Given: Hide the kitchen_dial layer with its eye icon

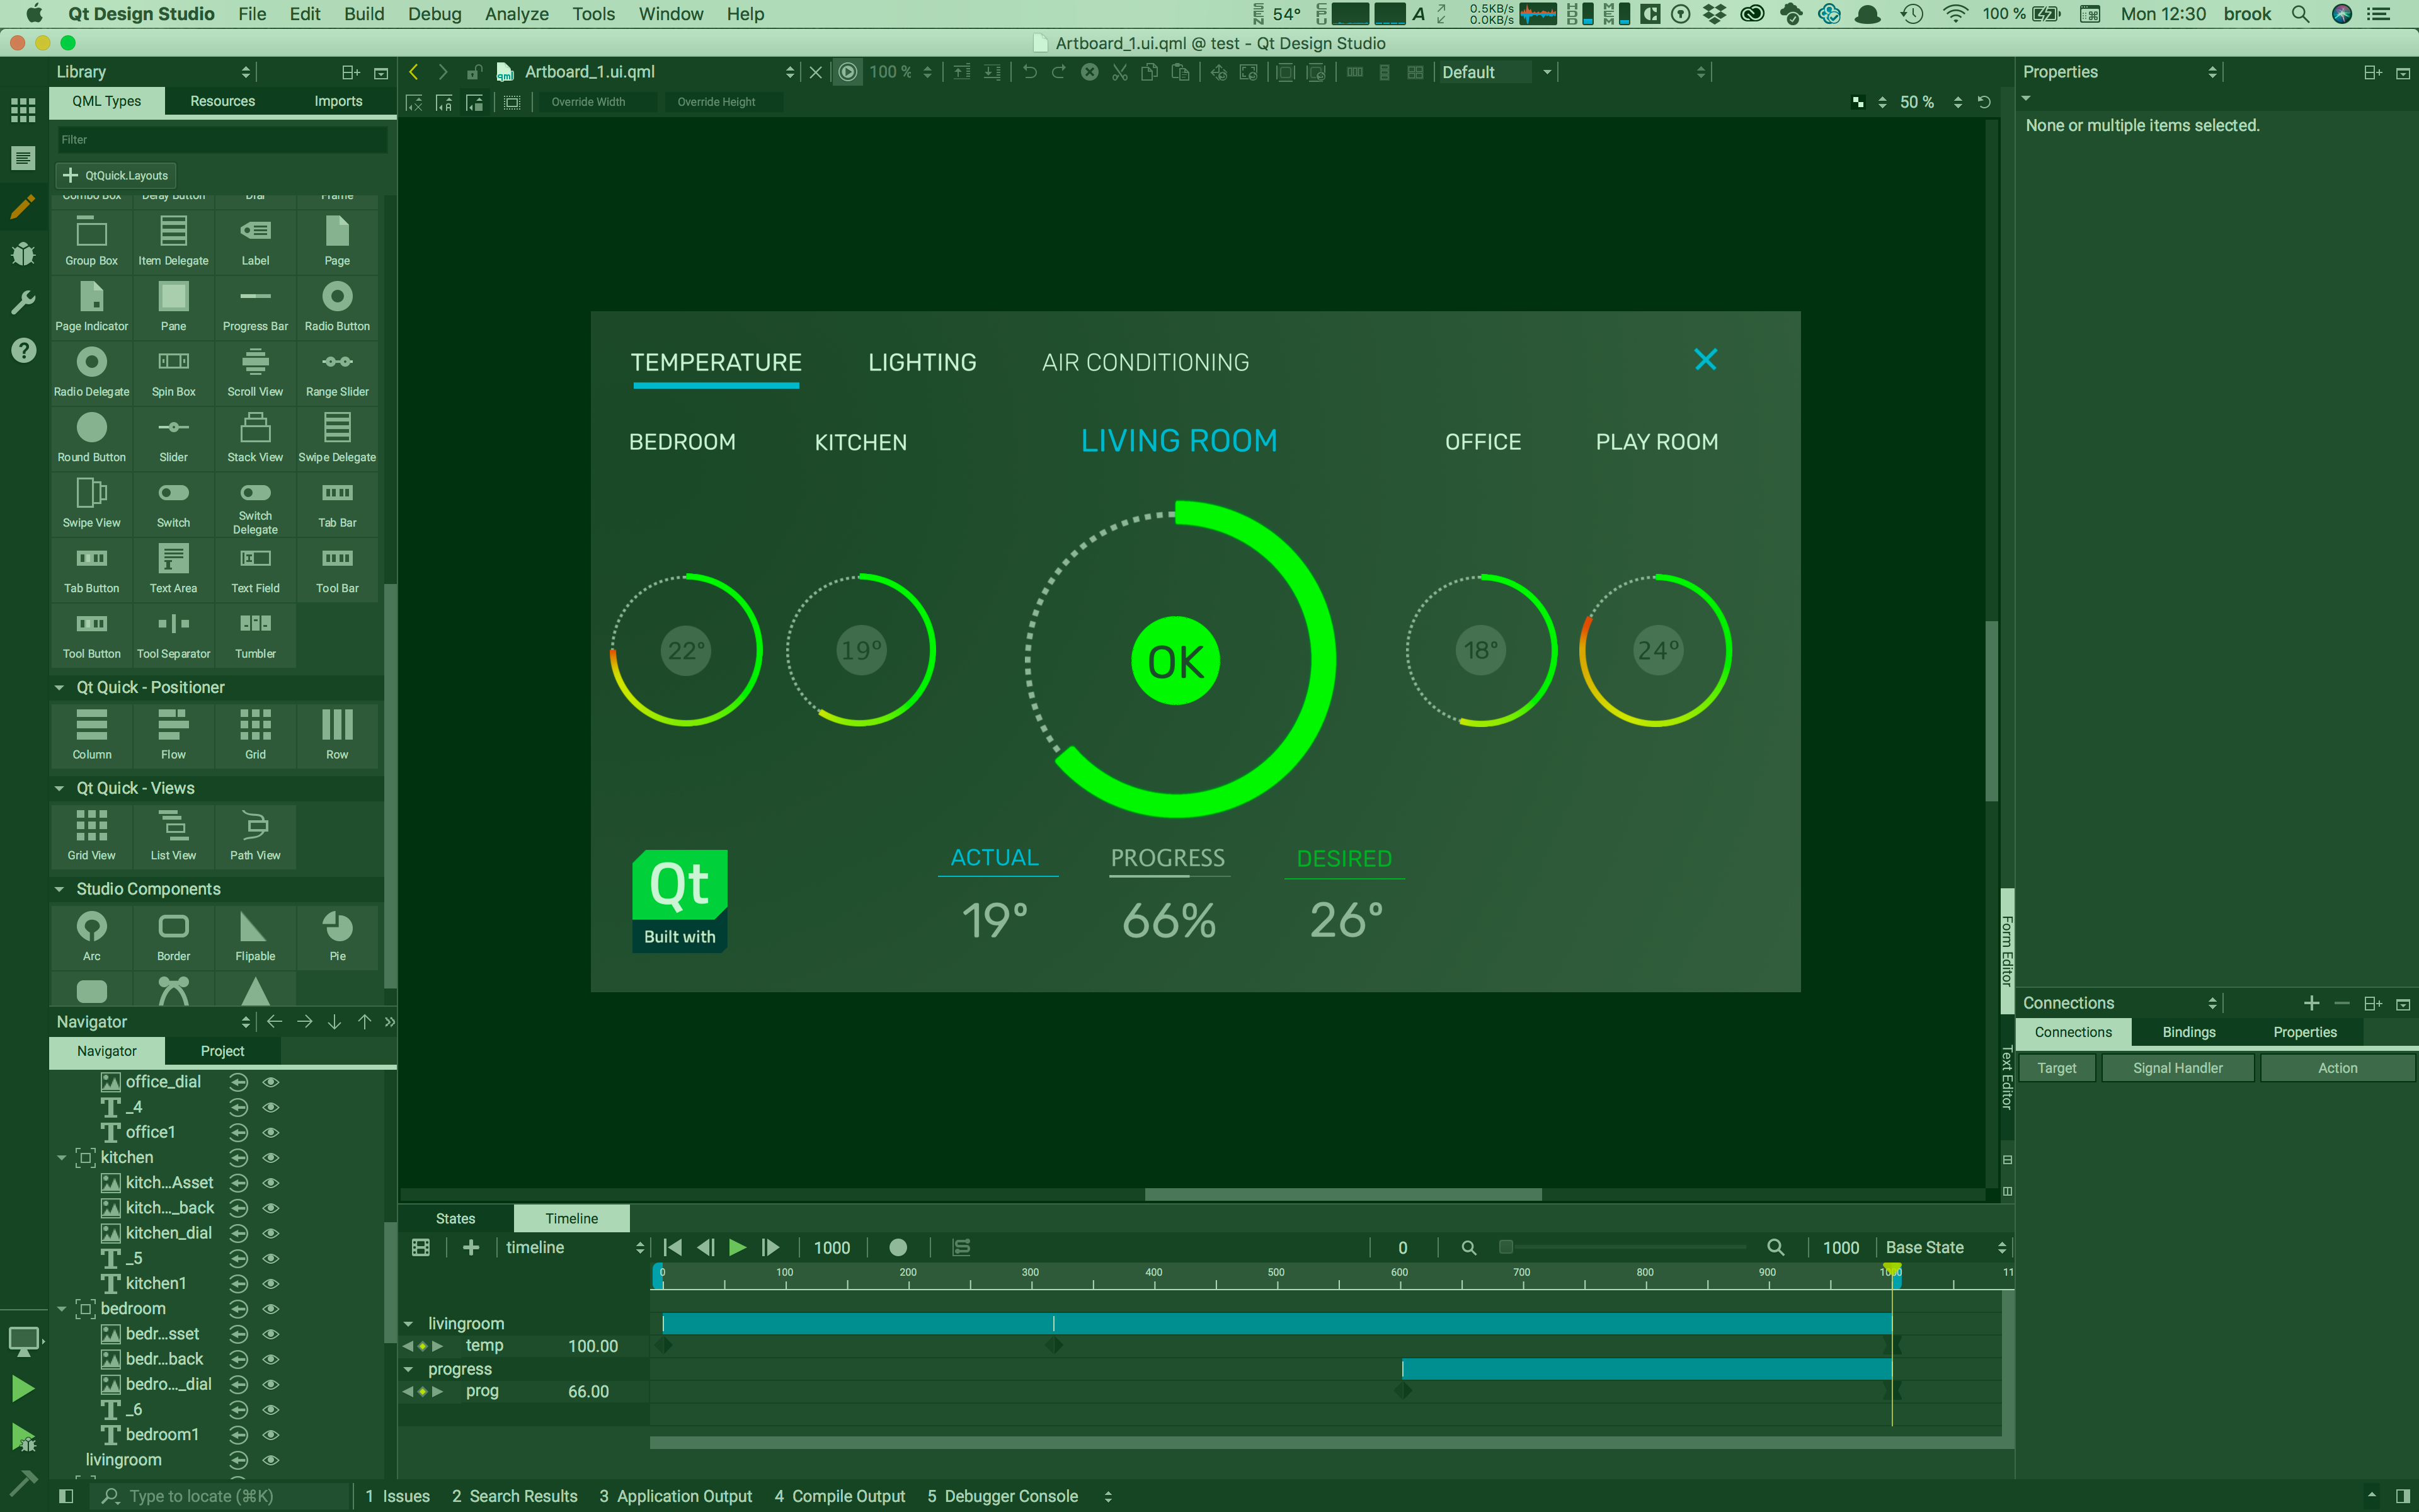Looking at the screenshot, I should 270,1233.
